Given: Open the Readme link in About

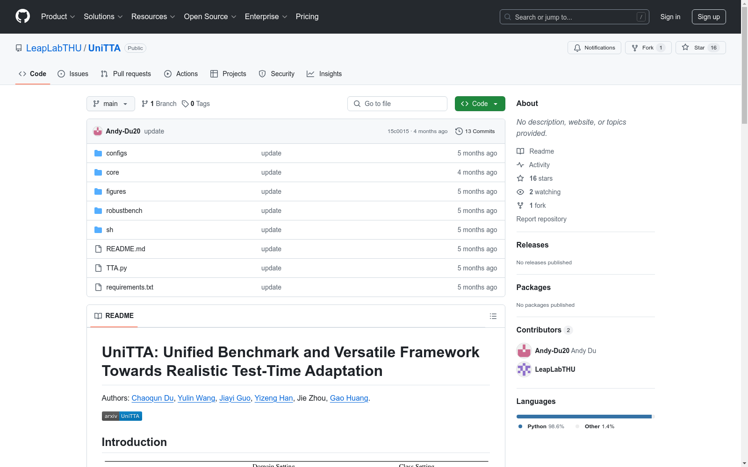Looking at the screenshot, I should coord(535,151).
